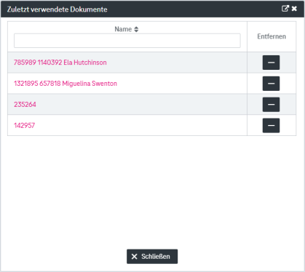
Task: Select the empty space in the 142957 row
Action: (140, 126)
